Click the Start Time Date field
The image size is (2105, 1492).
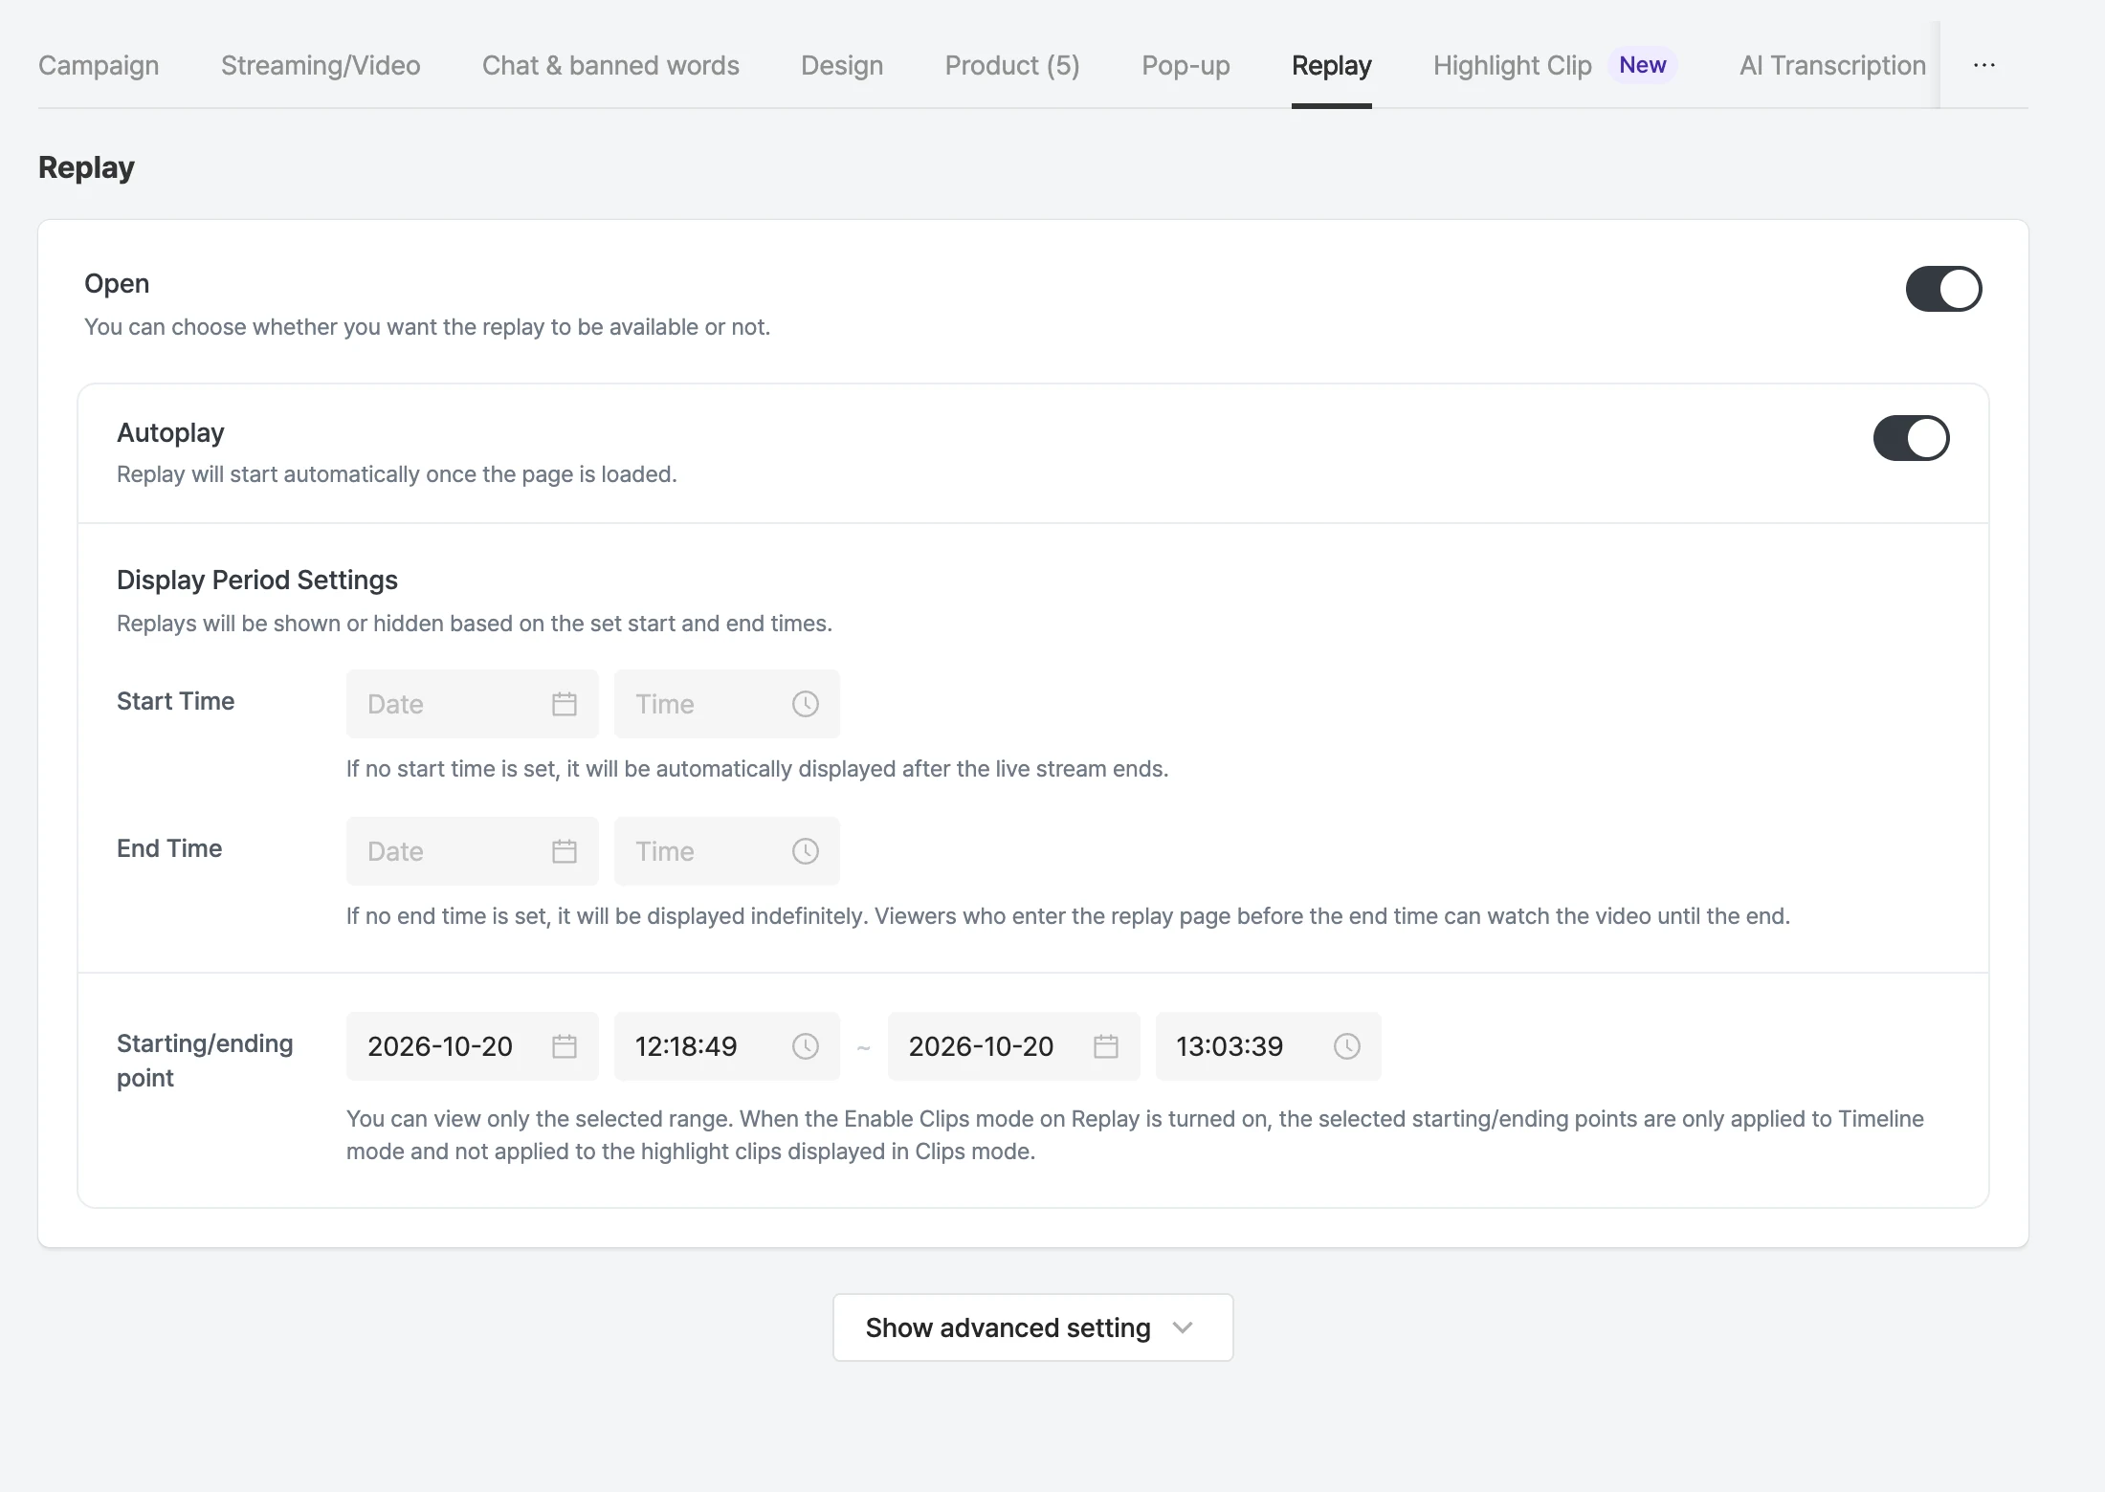pyautogui.click(x=473, y=704)
